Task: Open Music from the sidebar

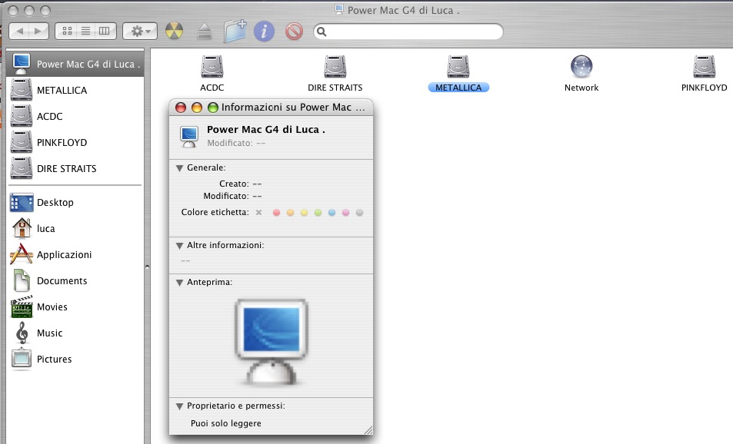Action: (75, 333)
